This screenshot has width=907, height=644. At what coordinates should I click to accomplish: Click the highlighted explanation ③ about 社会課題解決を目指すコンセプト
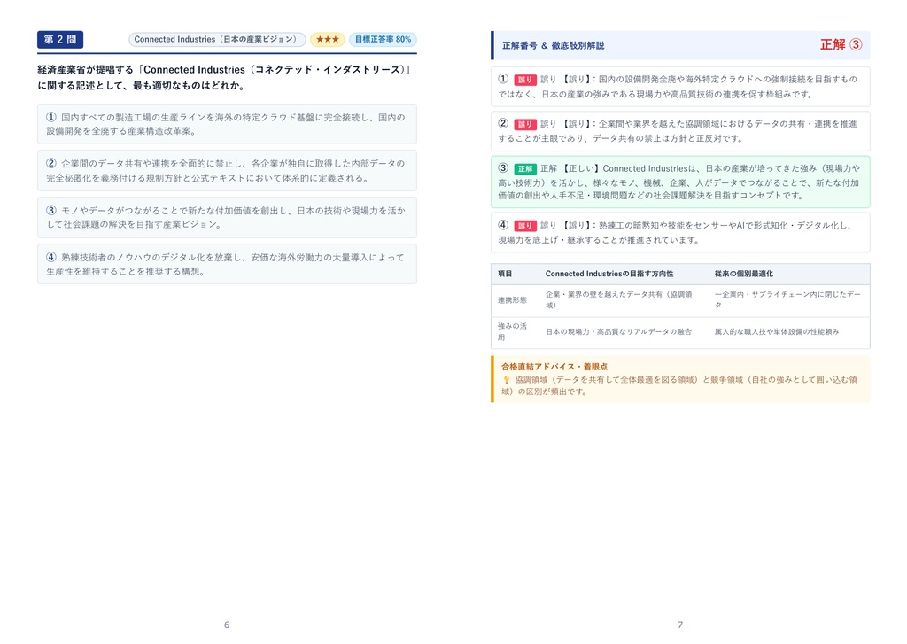(x=680, y=182)
